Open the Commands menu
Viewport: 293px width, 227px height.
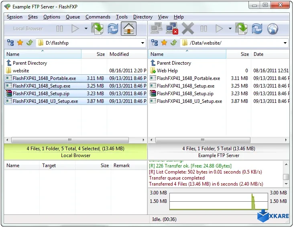[x=98, y=17]
